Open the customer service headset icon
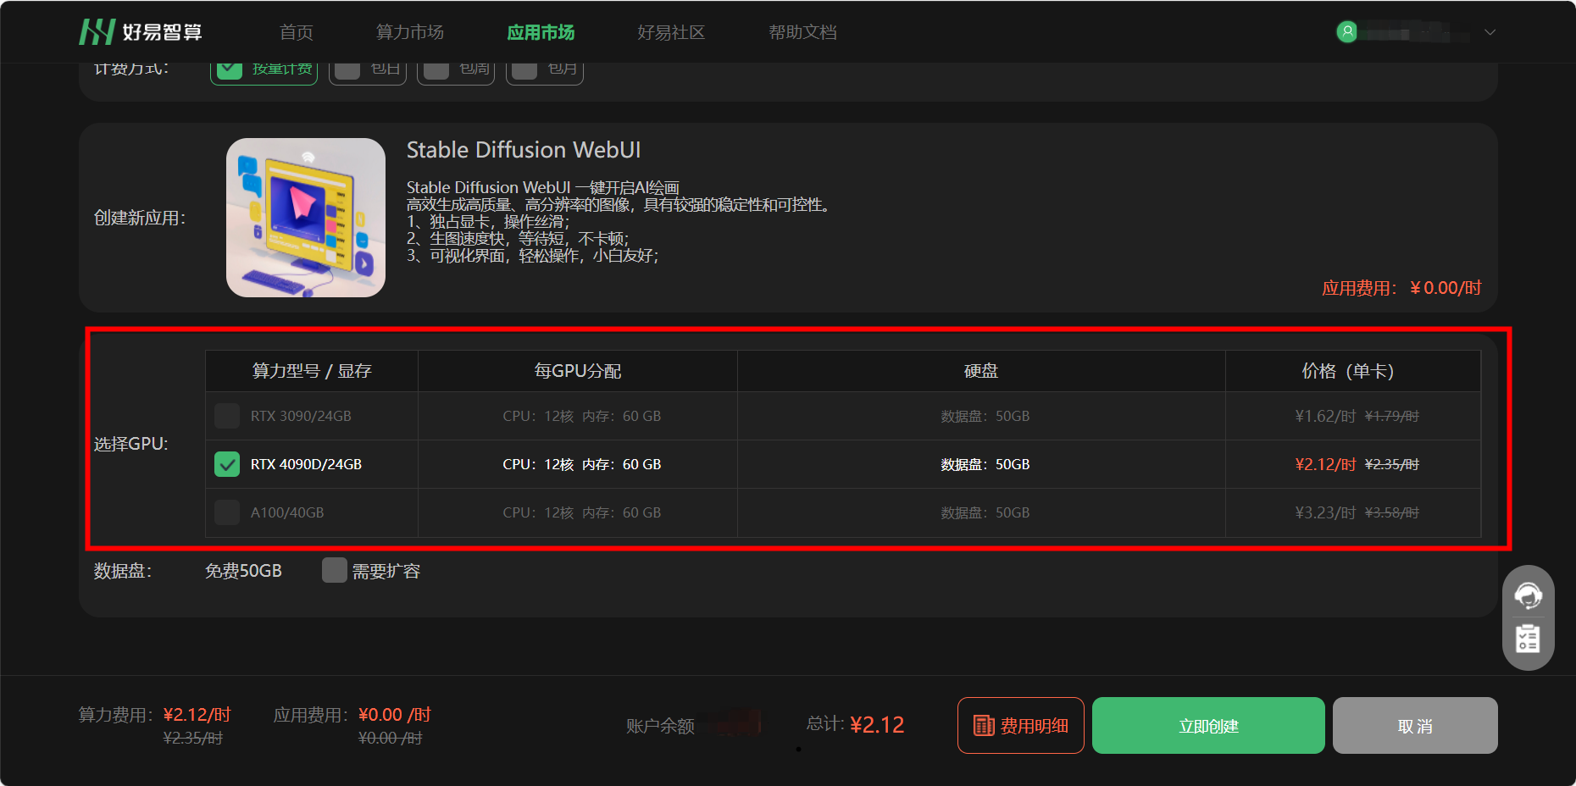Screen dimensions: 1576x786 click(1528, 596)
